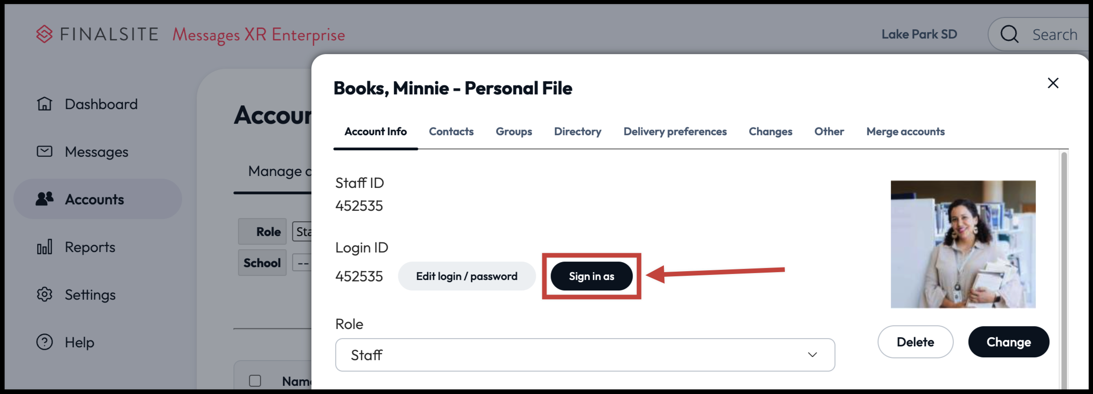The height and width of the screenshot is (394, 1093).
Task: Click the staff profile photo
Action: pyautogui.click(x=963, y=244)
